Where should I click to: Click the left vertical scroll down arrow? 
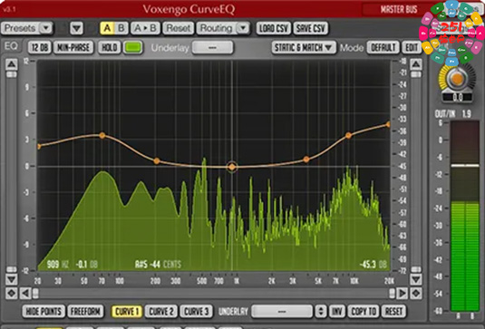click(x=12, y=279)
